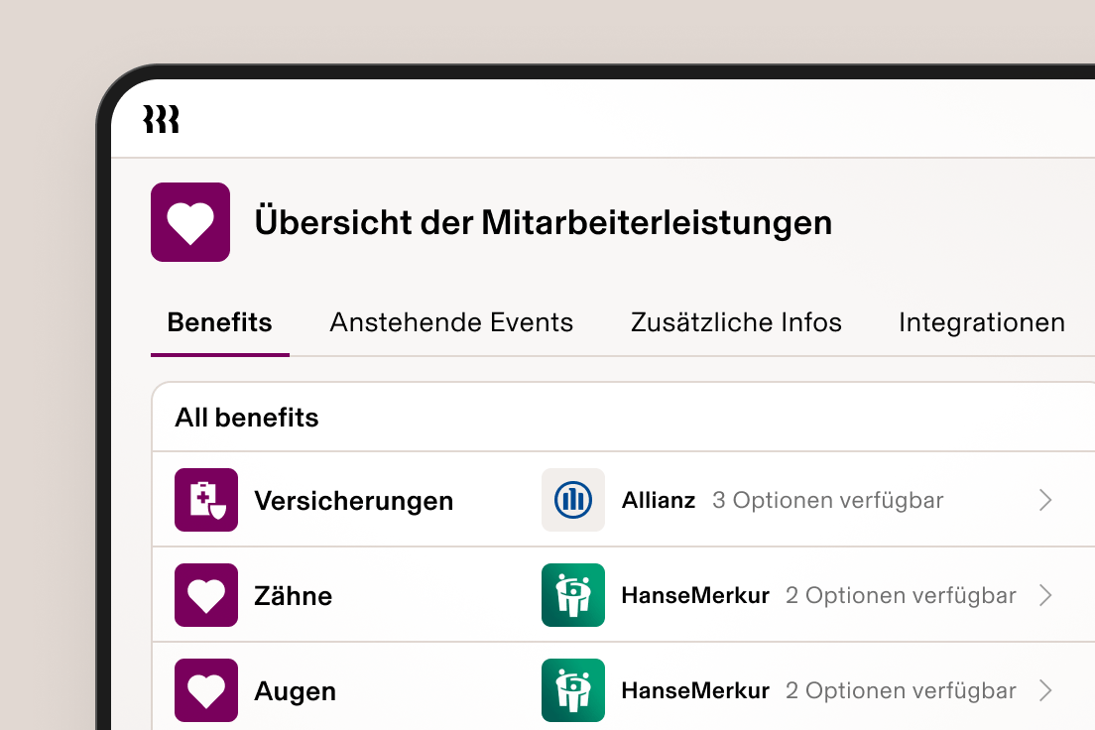Click the Rippling logo in the top corner
1095x730 pixels.
tap(161, 118)
